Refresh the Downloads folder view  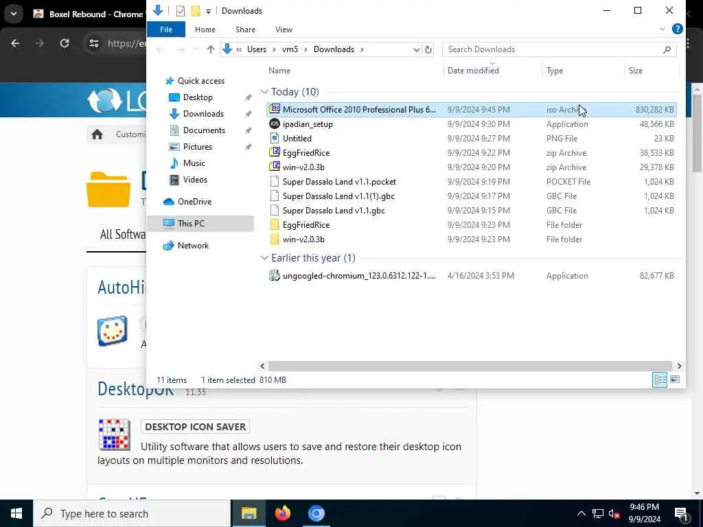pos(428,49)
